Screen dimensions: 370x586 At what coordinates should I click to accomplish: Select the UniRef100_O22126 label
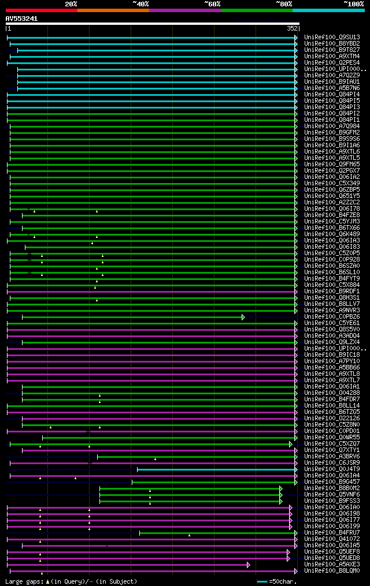pos(332,419)
